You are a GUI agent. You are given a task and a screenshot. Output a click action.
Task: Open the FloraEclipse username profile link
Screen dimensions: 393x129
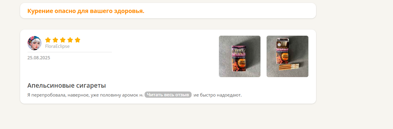[x=57, y=46]
